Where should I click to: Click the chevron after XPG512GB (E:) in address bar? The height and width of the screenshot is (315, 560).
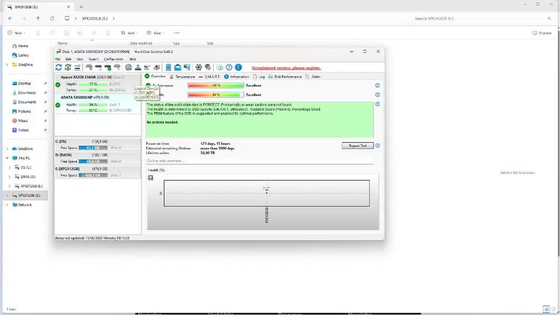click(x=114, y=18)
